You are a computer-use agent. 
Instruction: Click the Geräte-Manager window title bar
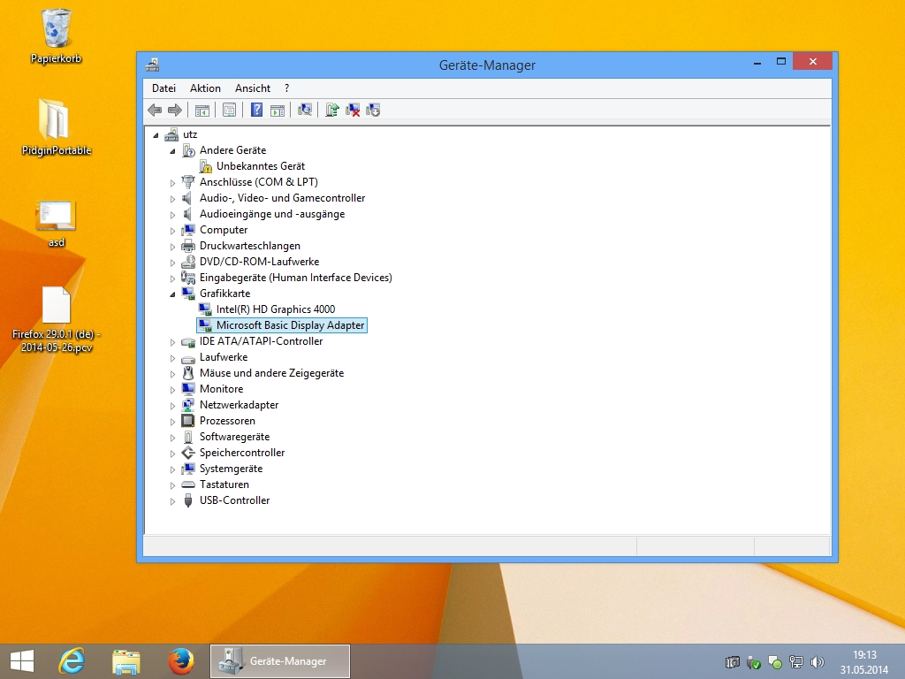click(x=487, y=65)
